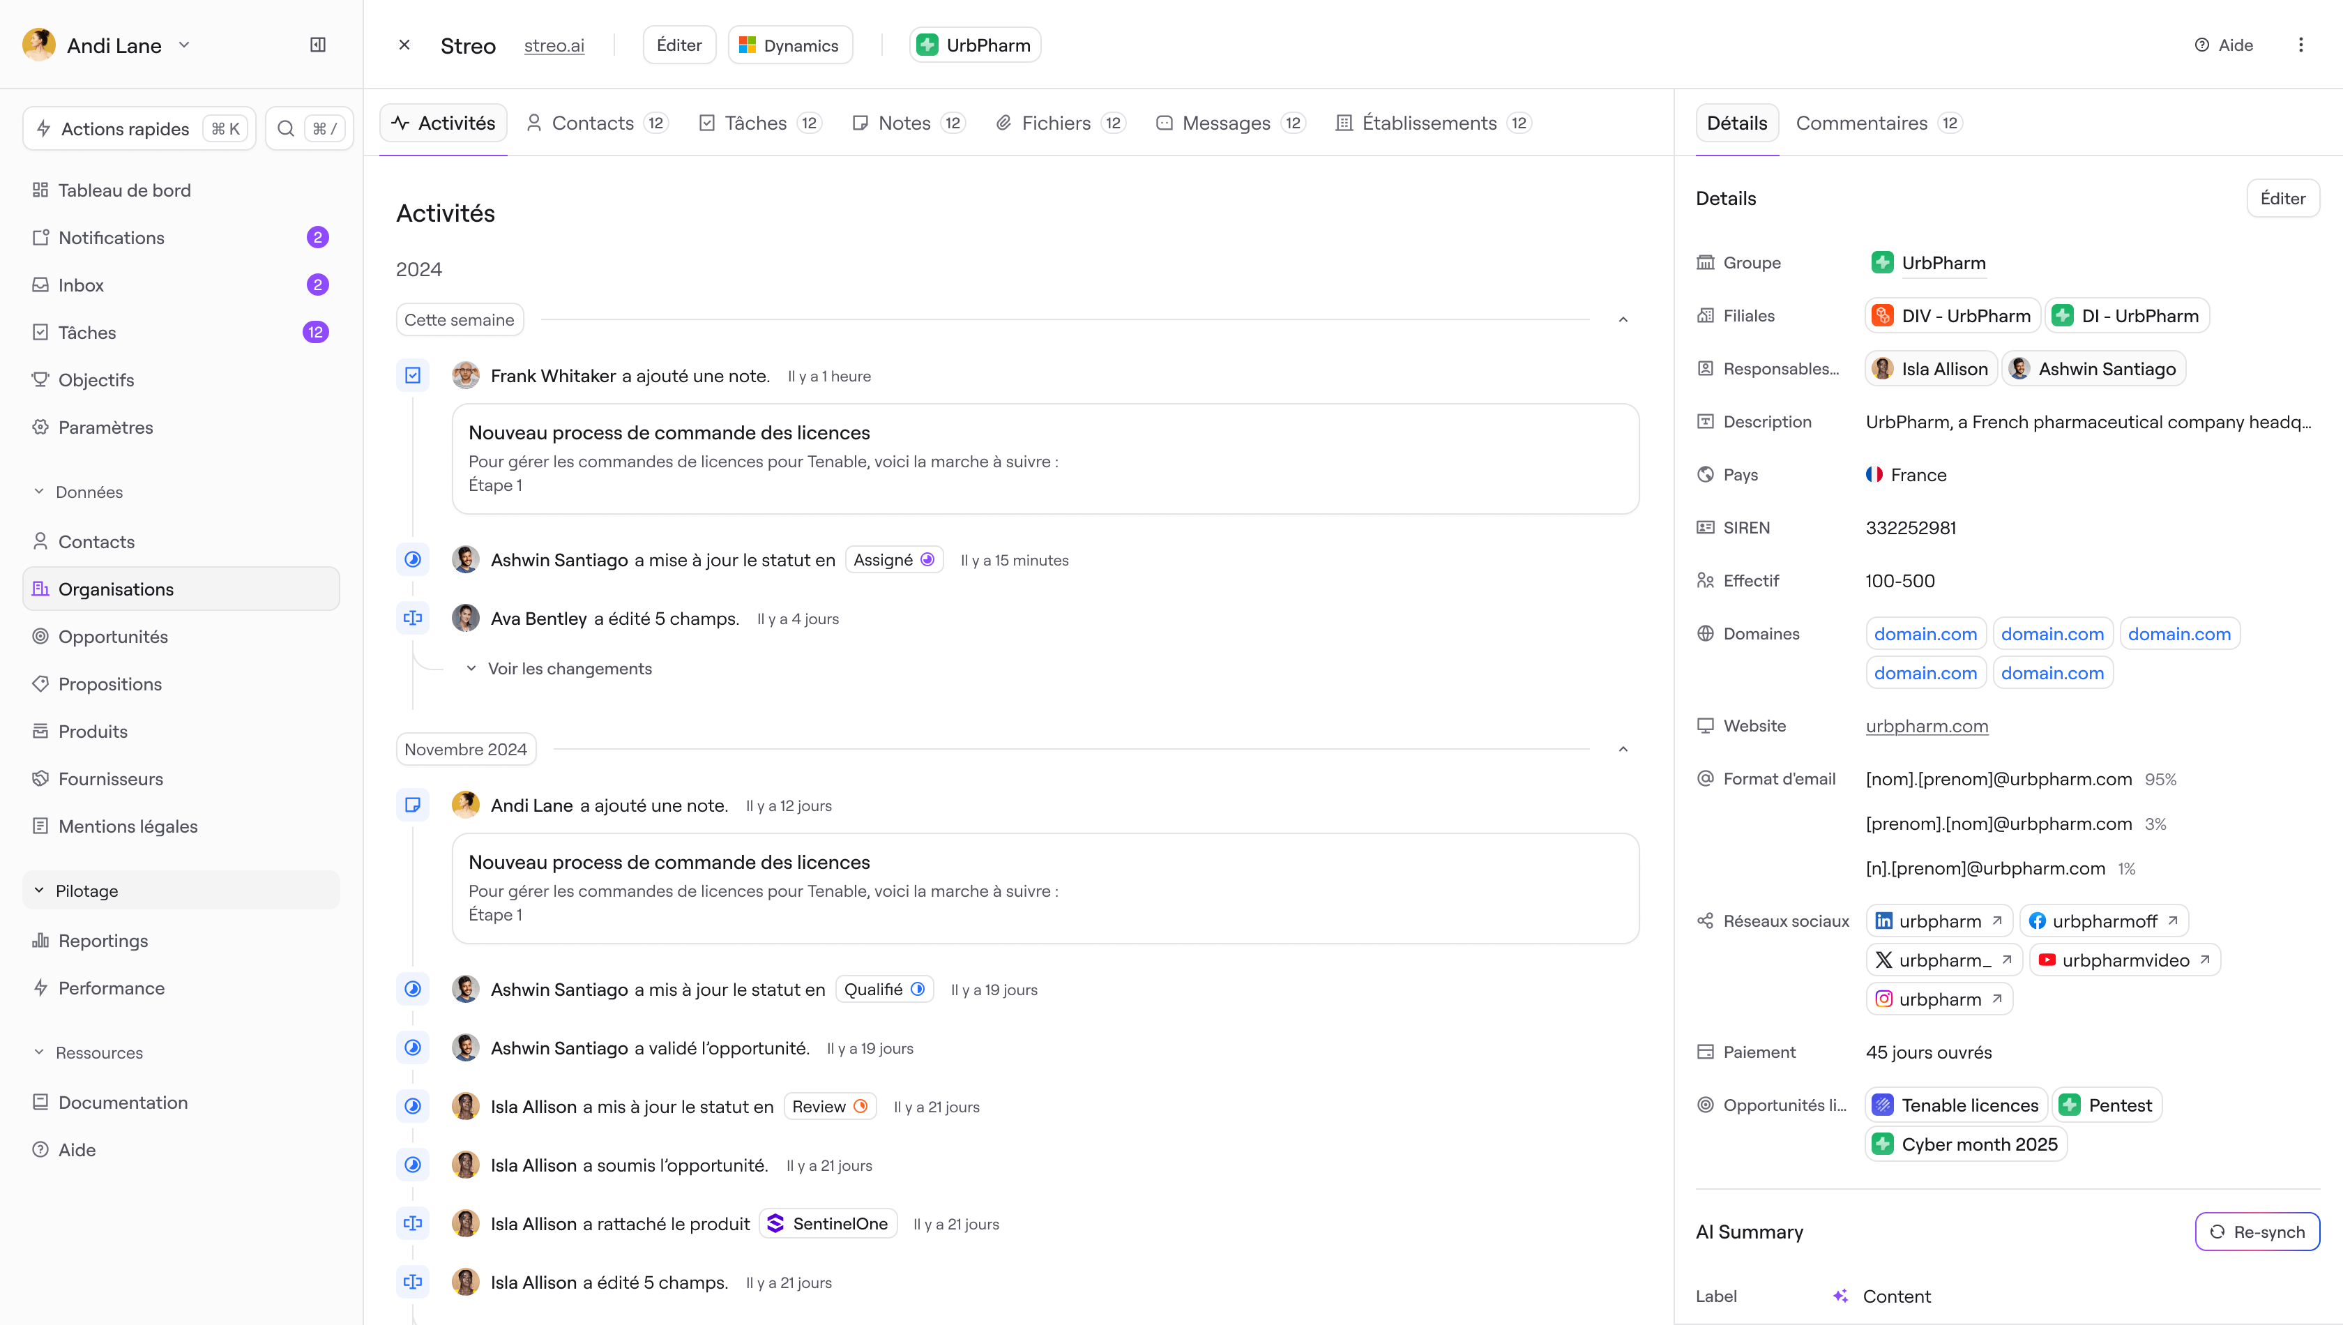Viewport: 2343px width, 1325px height.
Task: Toggle collapse of the left sidebar panel
Action: [317, 44]
